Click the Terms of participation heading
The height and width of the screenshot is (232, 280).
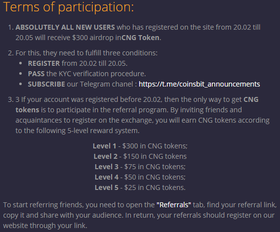point(69,7)
